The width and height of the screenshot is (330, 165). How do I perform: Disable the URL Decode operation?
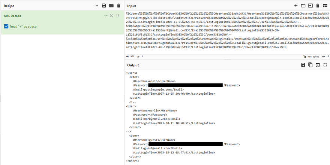coord(111,15)
